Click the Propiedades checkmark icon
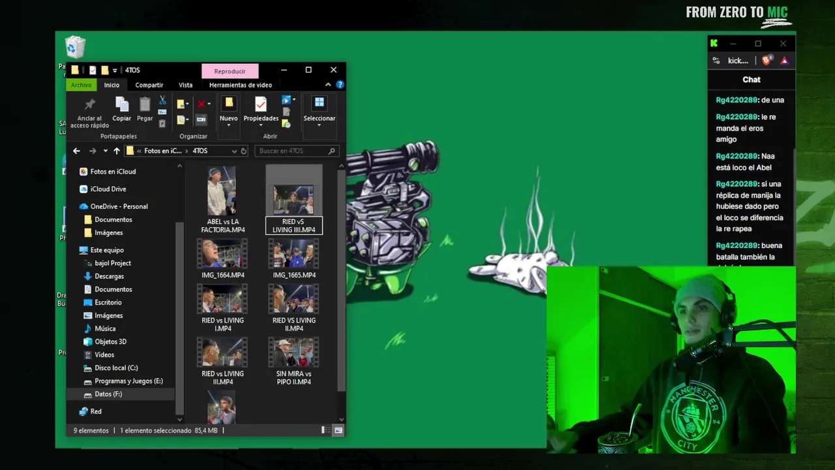Image resolution: width=835 pixels, height=470 pixels. (x=261, y=104)
